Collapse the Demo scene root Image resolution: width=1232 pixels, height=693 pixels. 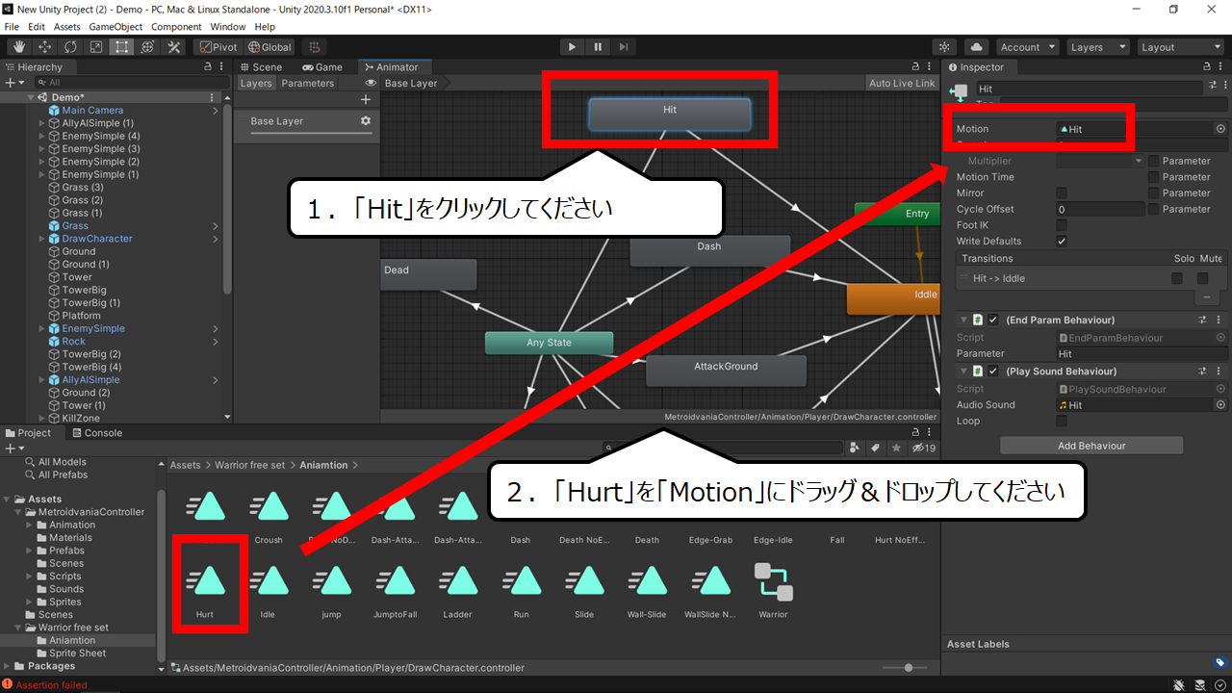pyautogui.click(x=29, y=97)
